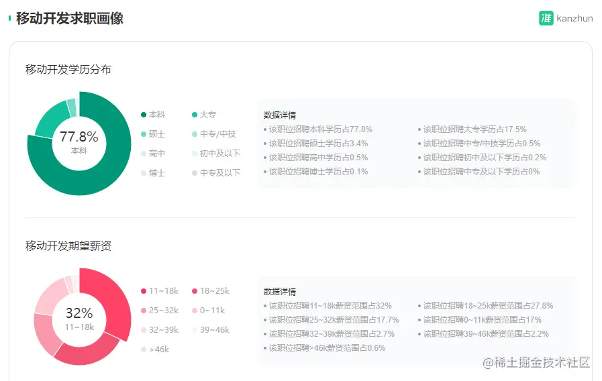Toggle the 11~18k salary legend
The height and width of the screenshot is (381, 602).
click(160, 291)
